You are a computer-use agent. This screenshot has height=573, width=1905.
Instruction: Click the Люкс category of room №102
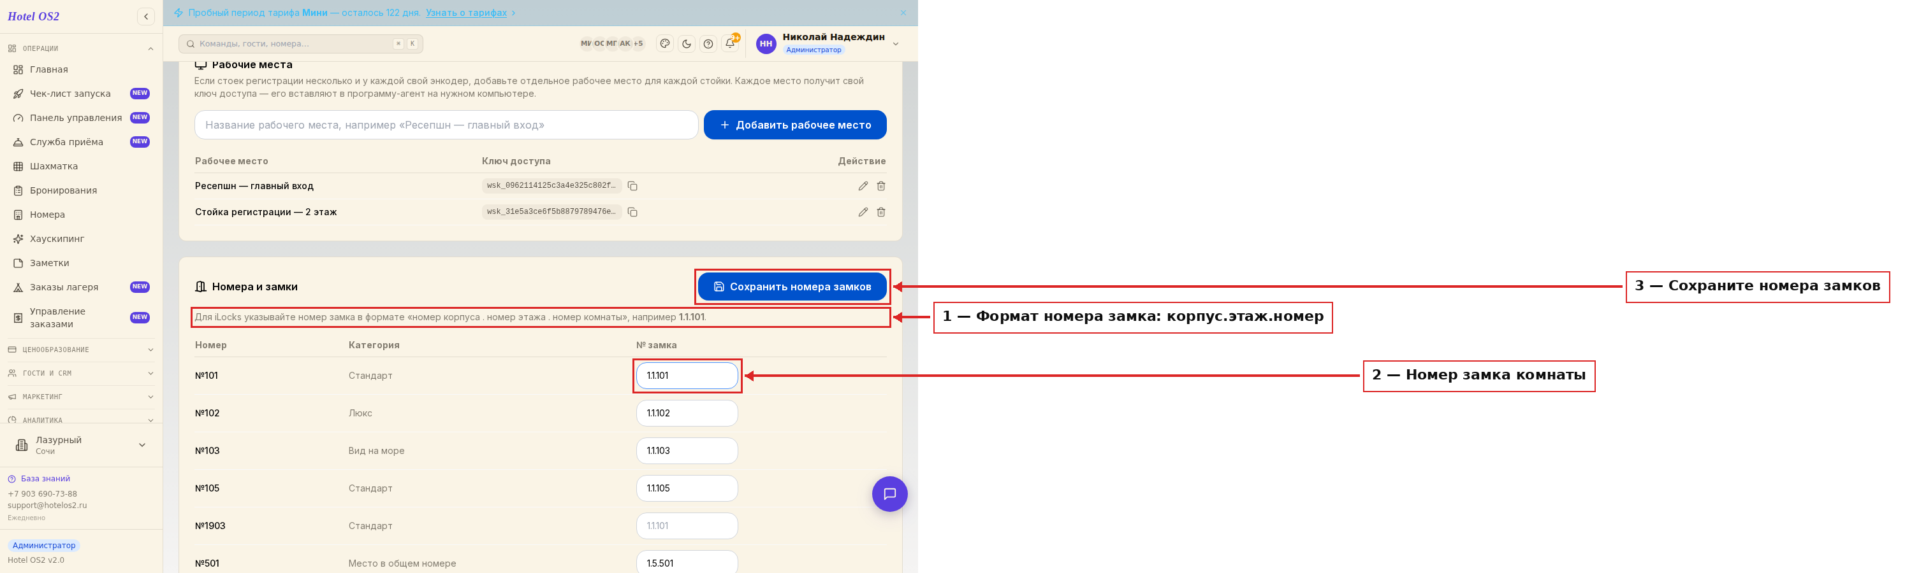pyautogui.click(x=360, y=413)
